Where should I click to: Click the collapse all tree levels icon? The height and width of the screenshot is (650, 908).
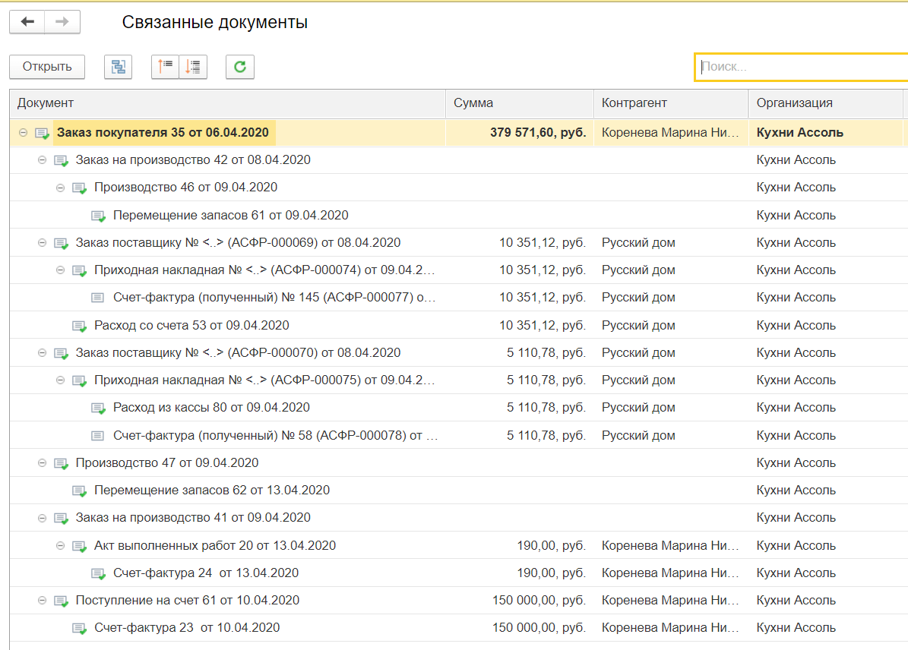(165, 67)
